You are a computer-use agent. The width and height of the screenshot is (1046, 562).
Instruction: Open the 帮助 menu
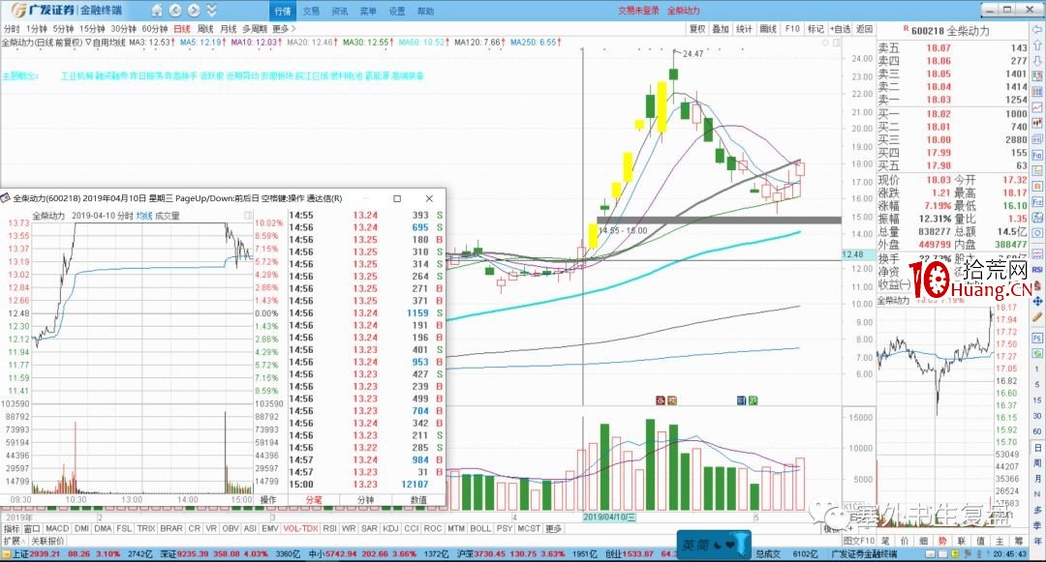coord(425,11)
